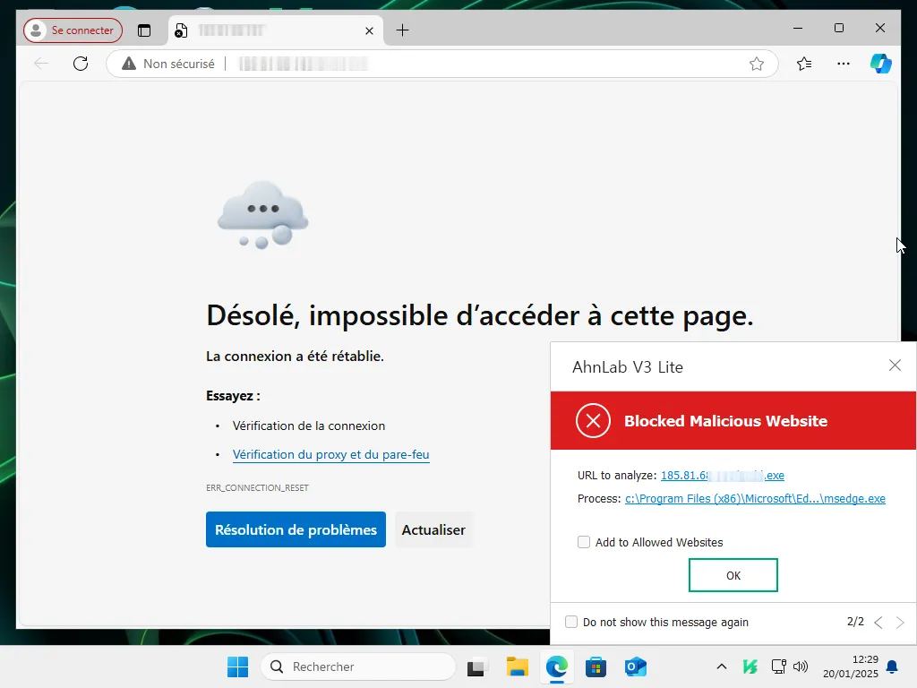Check Add to Allowed Websites
Viewport: 917px width, 688px height.
click(584, 542)
